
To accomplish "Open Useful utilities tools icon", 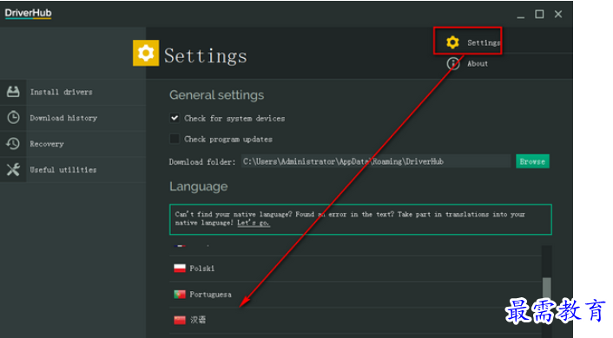I will click(x=13, y=169).
